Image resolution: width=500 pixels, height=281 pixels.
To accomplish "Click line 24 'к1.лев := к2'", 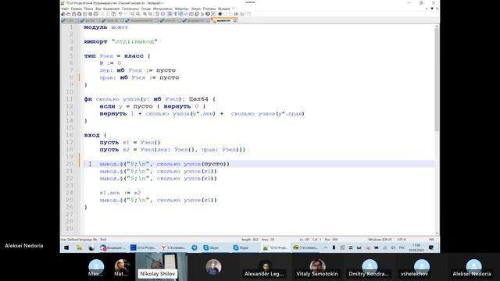I will tap(120, 193).
